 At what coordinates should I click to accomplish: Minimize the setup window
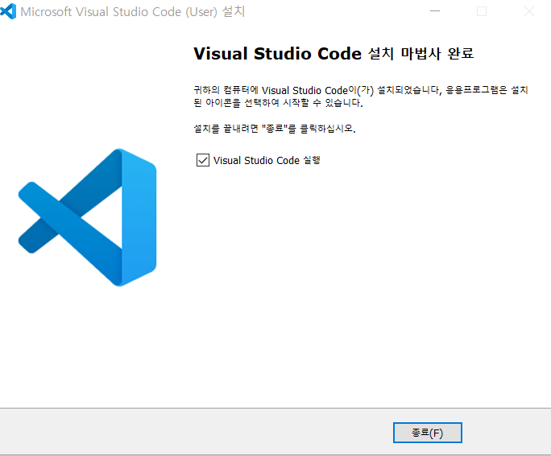click(x=435, y=11)
